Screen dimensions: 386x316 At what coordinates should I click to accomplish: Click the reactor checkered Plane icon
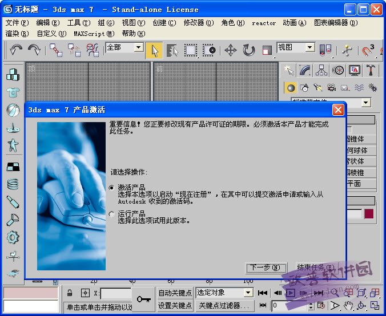click(x=13, y=167)
